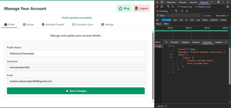Image resolution: width=231 pixels, height=108 pixels.
Task: Click the Profile Name input field
Action: tap(76, 53)
